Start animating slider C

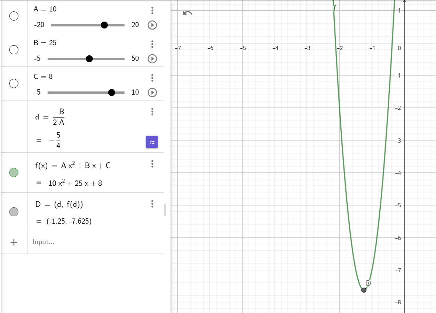click(152, 93)
